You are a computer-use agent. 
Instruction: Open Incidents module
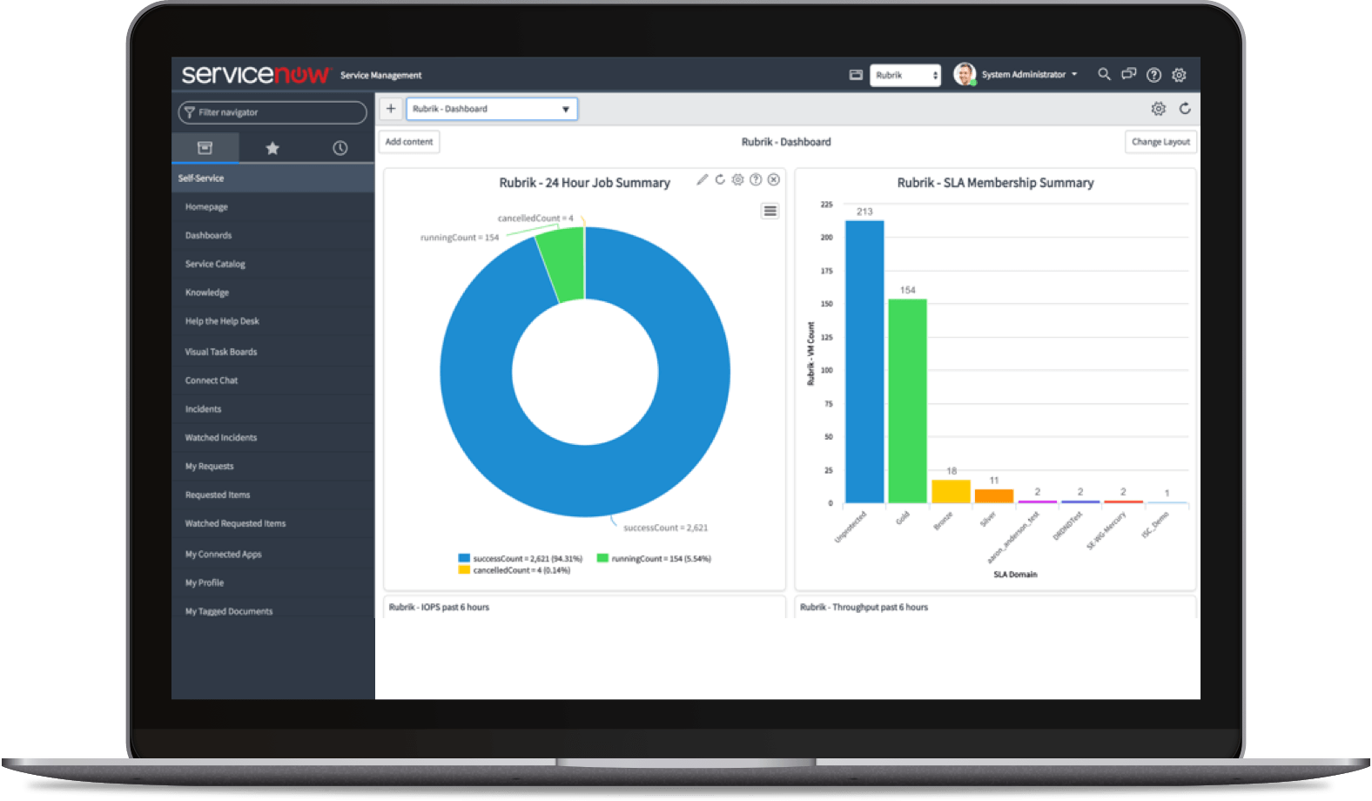[x=203, y=410]
